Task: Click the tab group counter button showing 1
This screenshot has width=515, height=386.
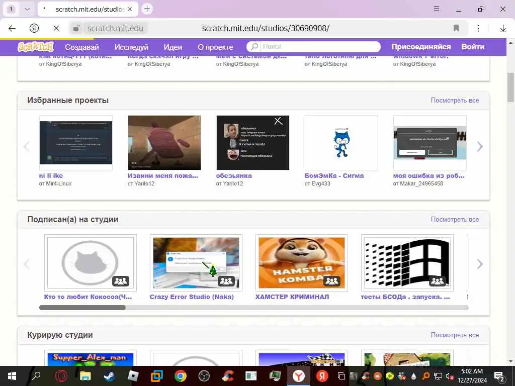Action: [x=11, y=9]
